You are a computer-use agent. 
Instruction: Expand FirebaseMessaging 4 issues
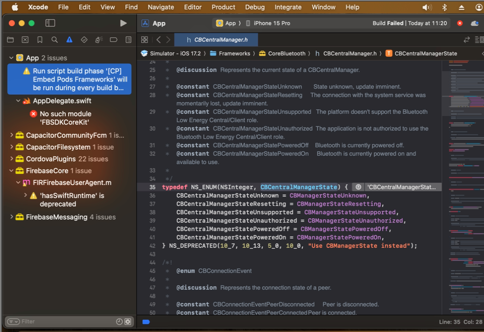pos(11,217)
